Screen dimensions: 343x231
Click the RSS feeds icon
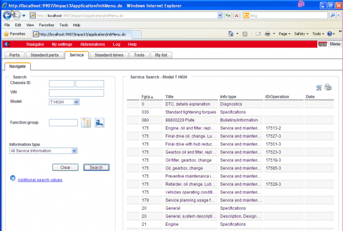coord(245,34)
